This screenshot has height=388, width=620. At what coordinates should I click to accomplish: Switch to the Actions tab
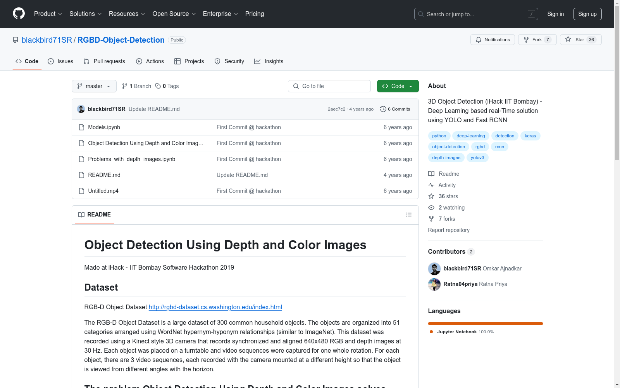click(150, 61)
